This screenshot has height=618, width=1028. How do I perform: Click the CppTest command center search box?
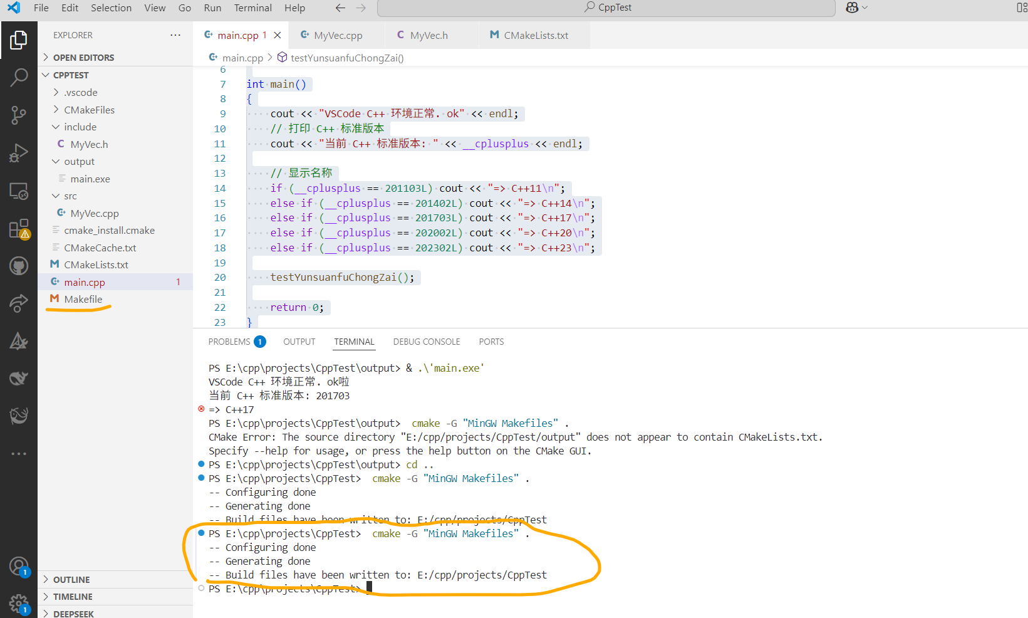(x=606, y=8)
